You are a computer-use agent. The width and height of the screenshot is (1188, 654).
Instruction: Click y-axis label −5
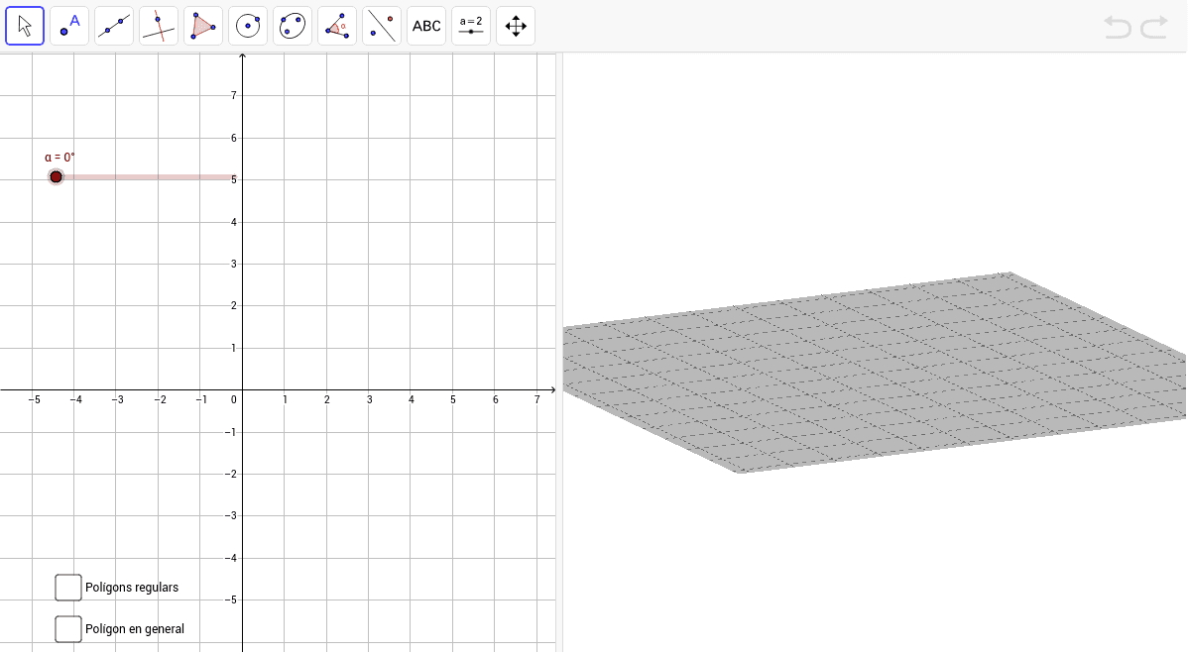click(x=231, y=599)
